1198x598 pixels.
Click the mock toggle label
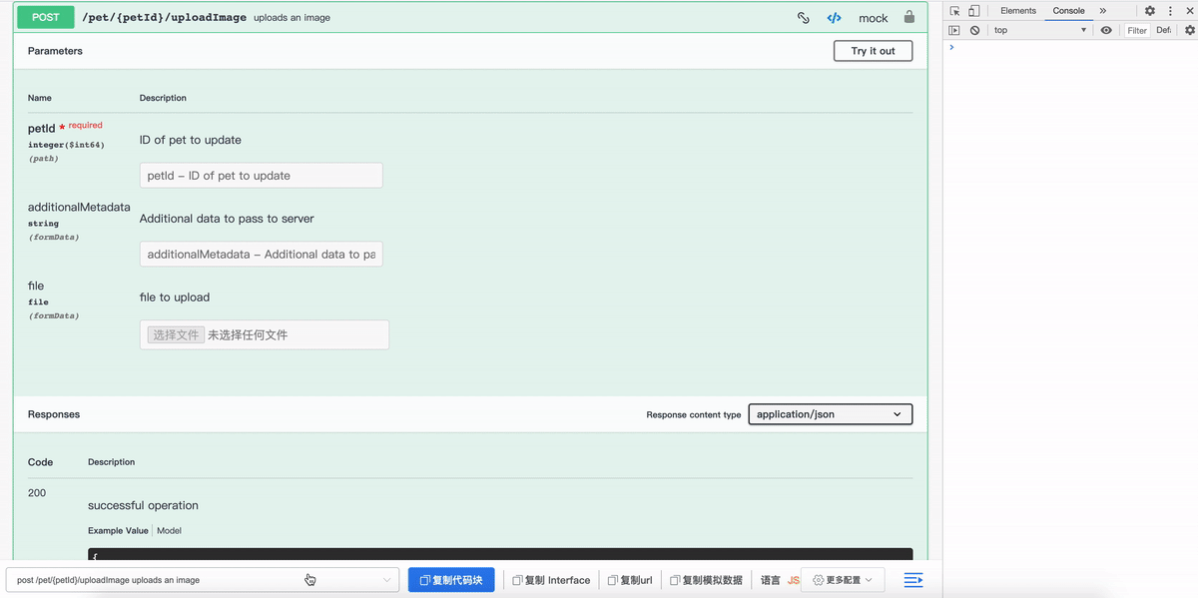point(873,18)
